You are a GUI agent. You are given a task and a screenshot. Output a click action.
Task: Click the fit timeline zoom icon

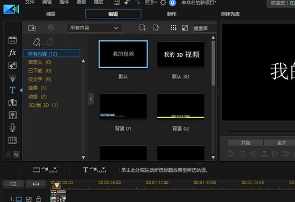coord(36,184)
